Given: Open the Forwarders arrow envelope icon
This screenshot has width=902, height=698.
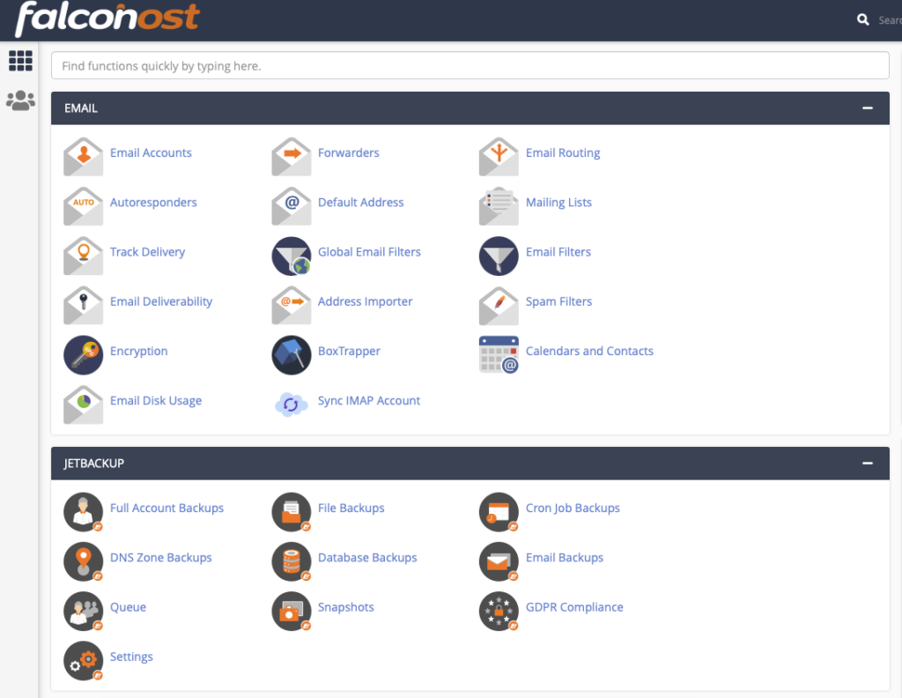Looking at the screenshot, I should click(291, 156).
